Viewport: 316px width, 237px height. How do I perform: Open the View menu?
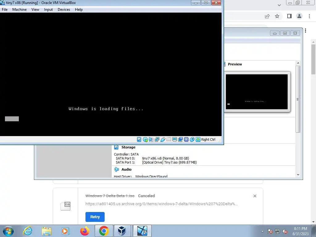(35, 10)
